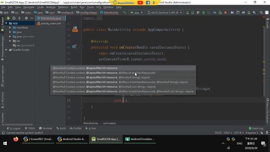Click Sync Project with Gradle icon

[243, 13]
